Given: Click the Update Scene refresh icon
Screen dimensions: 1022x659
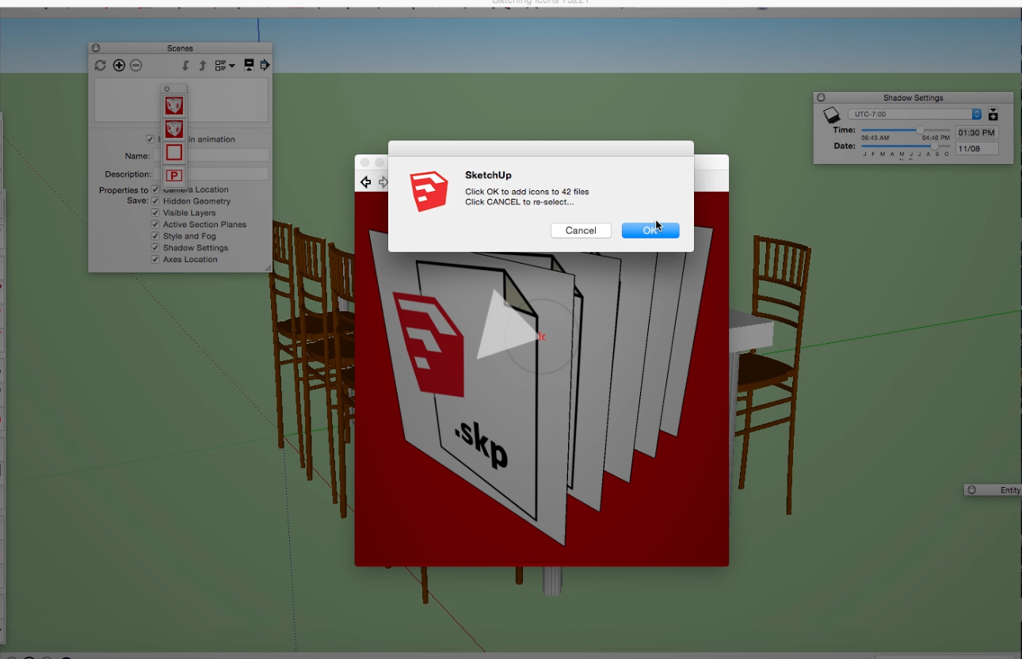Looking at the screenshot, I should (100, 66).
